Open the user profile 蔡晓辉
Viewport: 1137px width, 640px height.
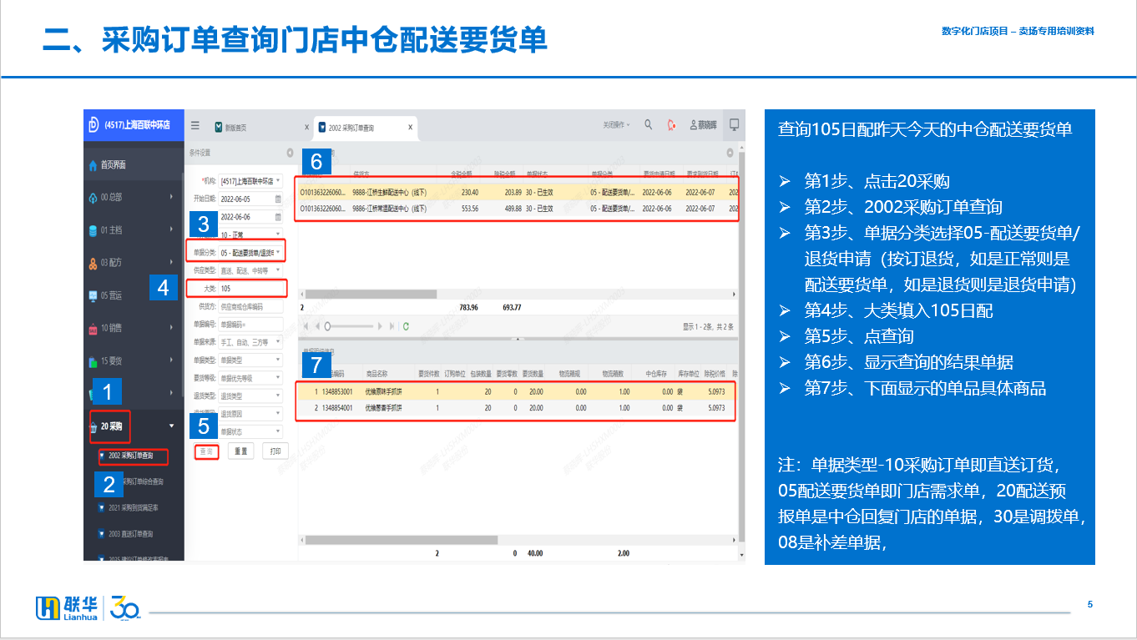click(x=703, y=126)
